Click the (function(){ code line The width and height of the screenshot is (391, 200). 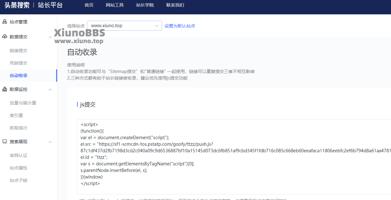(x=92, y=131)
